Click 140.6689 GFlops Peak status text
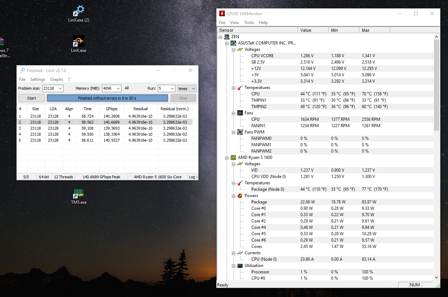This screenshot has width=448, height=297. click(x=101, y=177)
